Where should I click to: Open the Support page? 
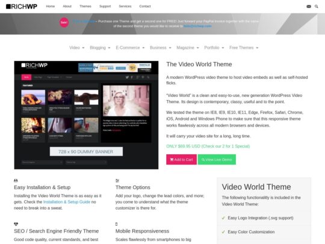105,7
